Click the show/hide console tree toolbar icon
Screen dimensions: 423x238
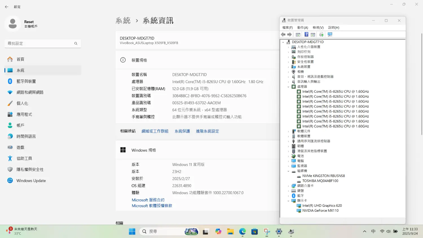(x=298, y=34)
